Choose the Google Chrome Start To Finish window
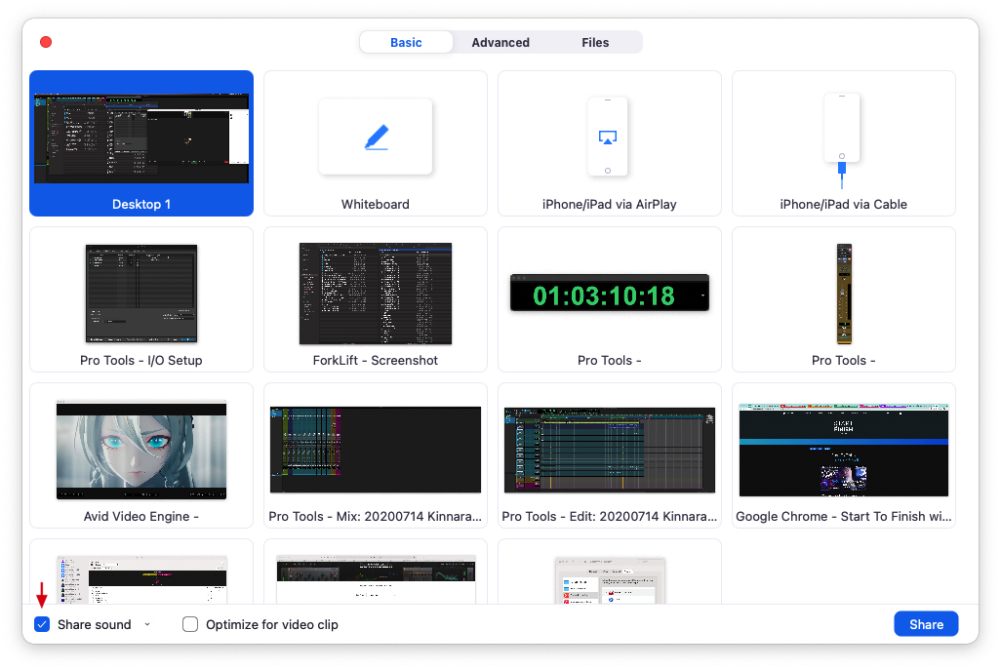The width and height of the screenshot is (1001, 670). click(843, 450)
